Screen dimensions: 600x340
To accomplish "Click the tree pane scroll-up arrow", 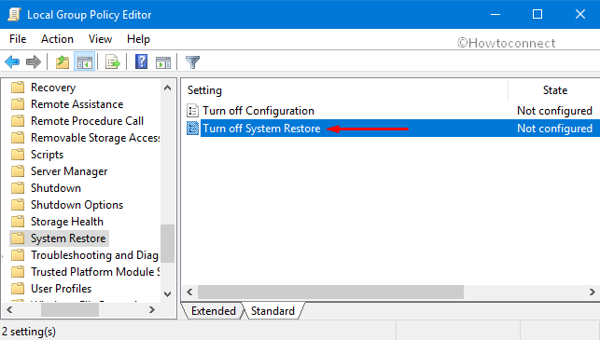I will click(x=167, y=88).
